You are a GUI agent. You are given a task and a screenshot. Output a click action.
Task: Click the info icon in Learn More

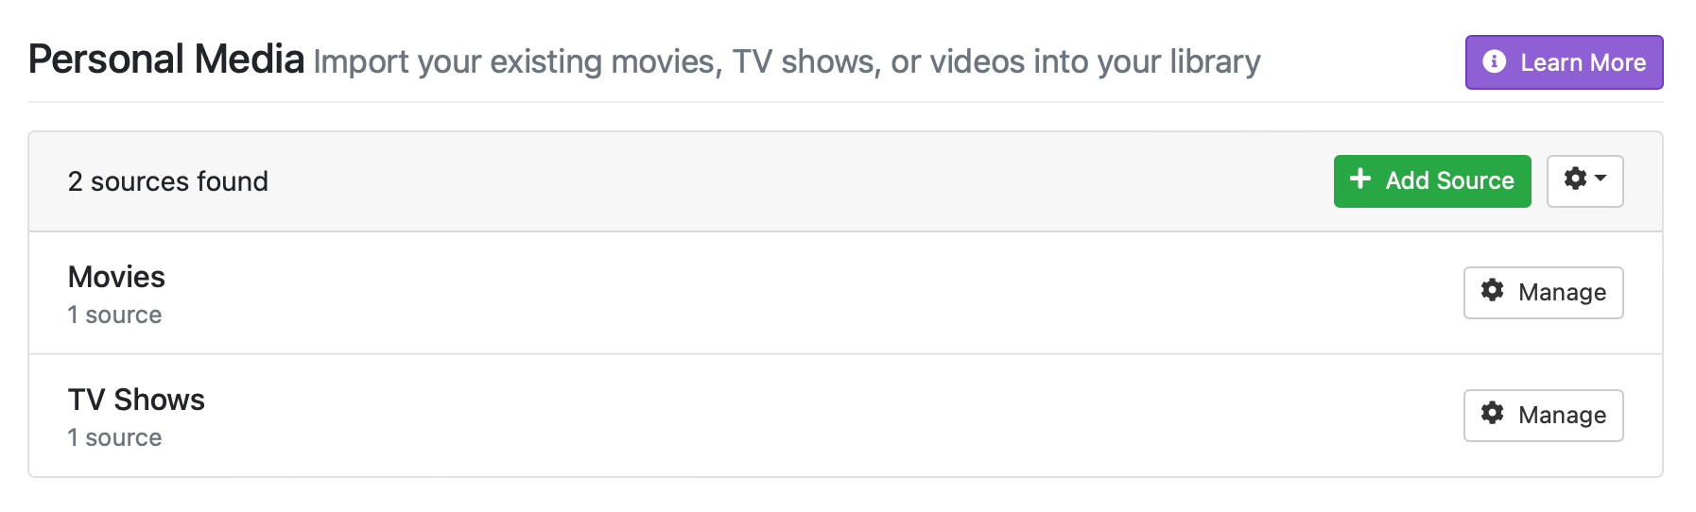tap(1494, 61)
